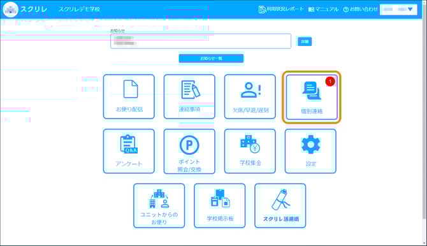The height and width of the screenshot is (246, 427).
Task: Open the highlighted 個別連絡 chat tile
Action: 312,98
